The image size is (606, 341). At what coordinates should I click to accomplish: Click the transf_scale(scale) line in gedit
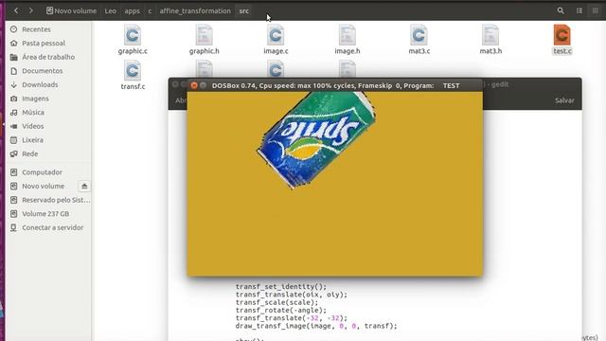click(276, 302)
